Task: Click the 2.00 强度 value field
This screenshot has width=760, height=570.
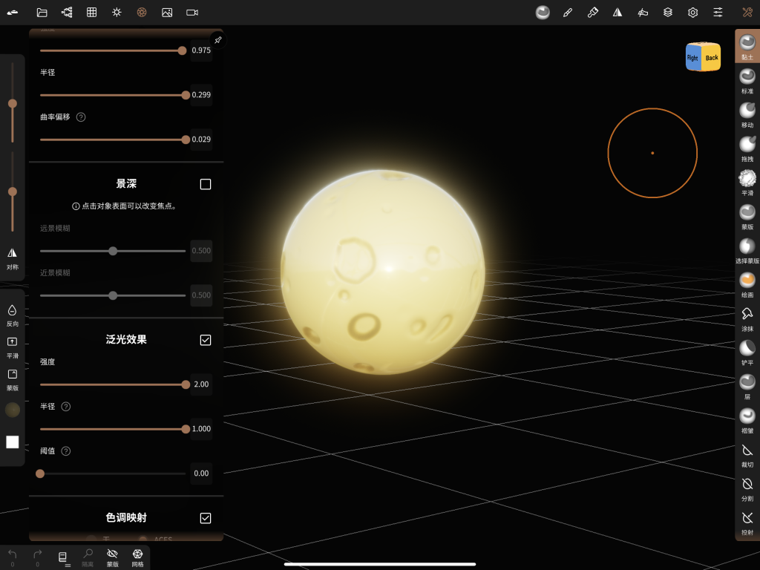Action: [201, 384]
